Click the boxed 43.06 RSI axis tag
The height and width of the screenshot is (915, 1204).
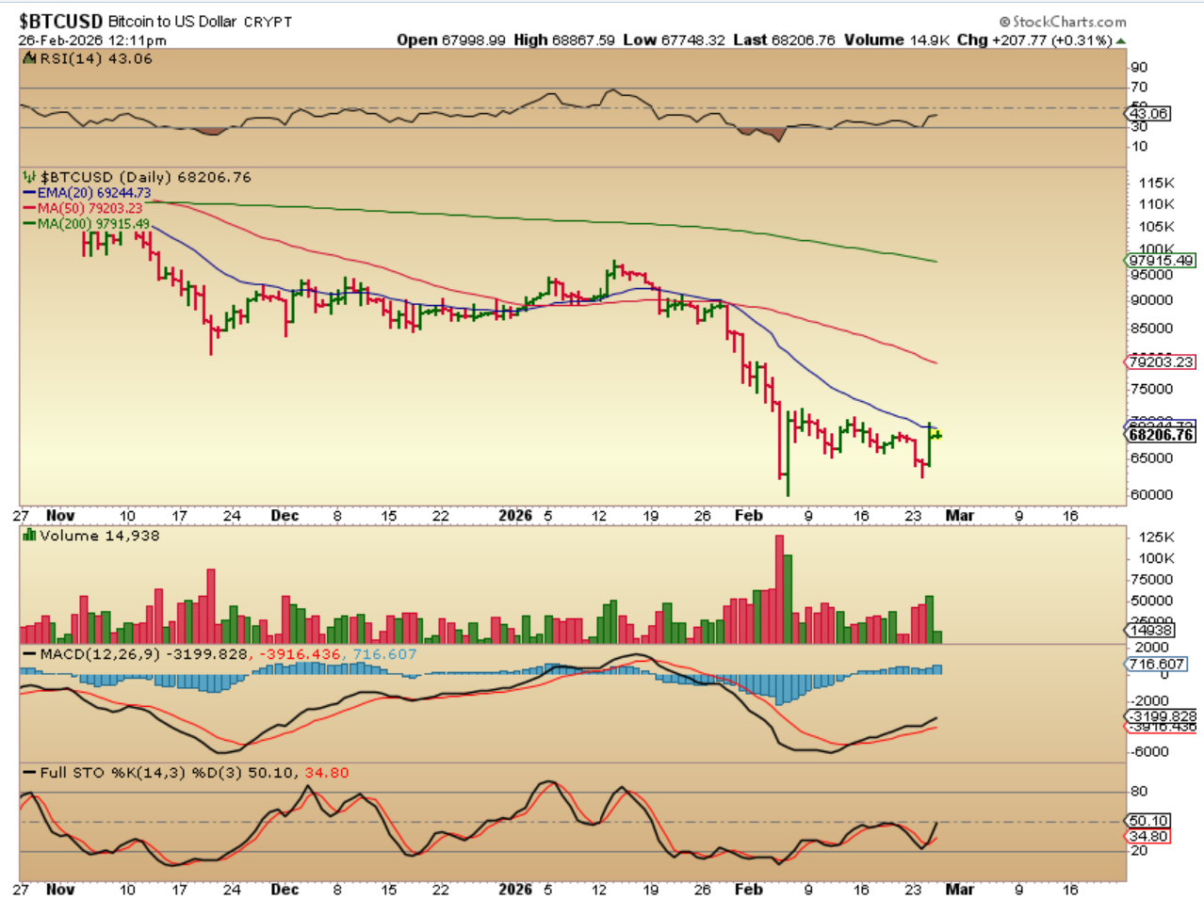[1148, 113]
